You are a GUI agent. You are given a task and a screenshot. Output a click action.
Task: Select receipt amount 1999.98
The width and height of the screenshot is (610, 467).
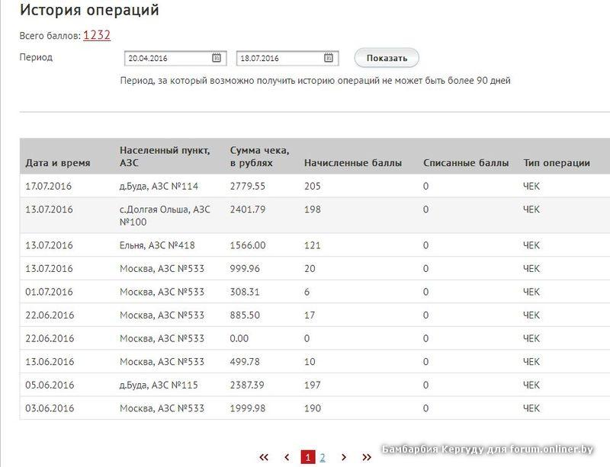pyautogui.click(x=247, y=408)
